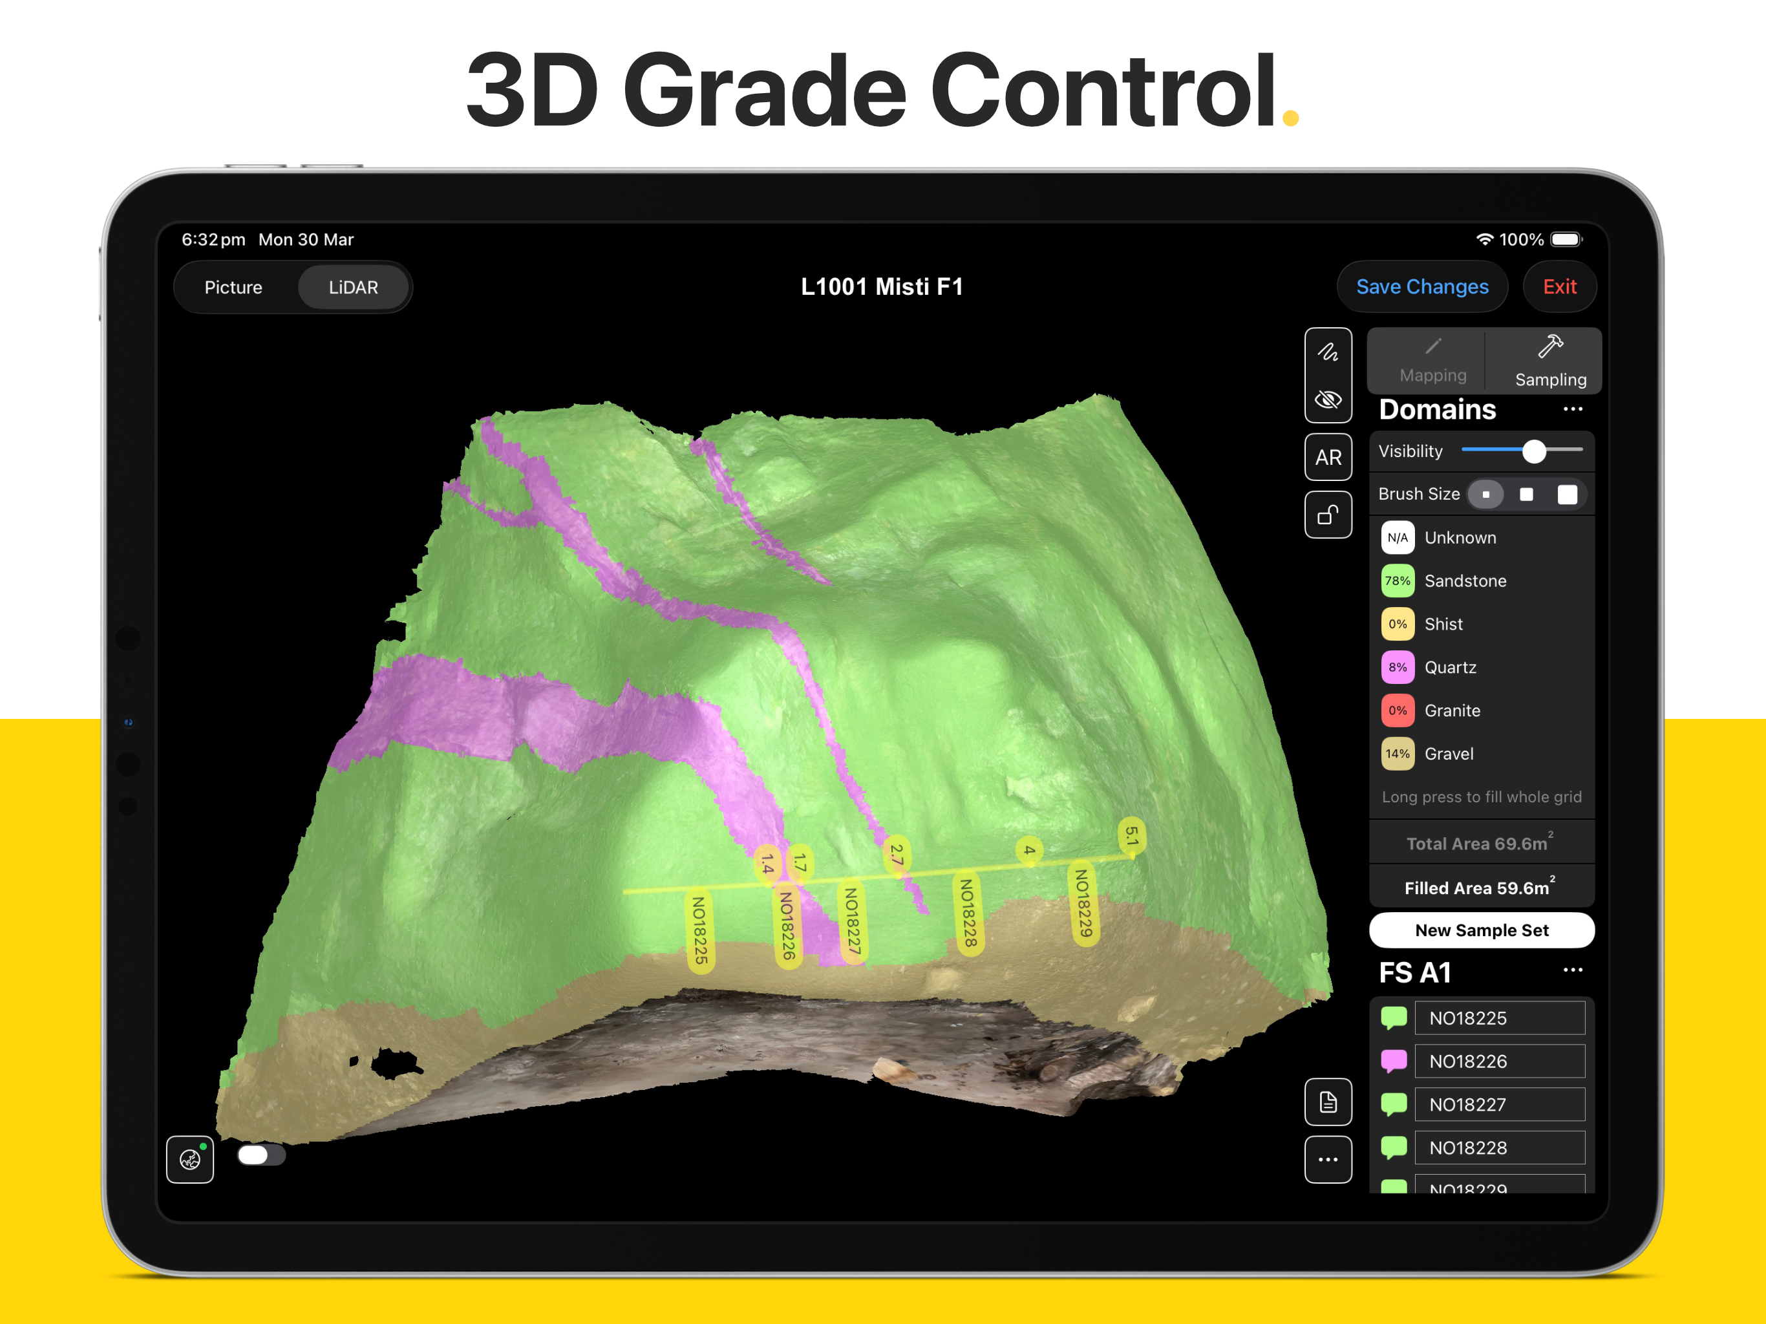Viewport: 1766px width, 1324px height.
Task: Select the Sandstone green domain swatch
Action: coord(1397,581)
